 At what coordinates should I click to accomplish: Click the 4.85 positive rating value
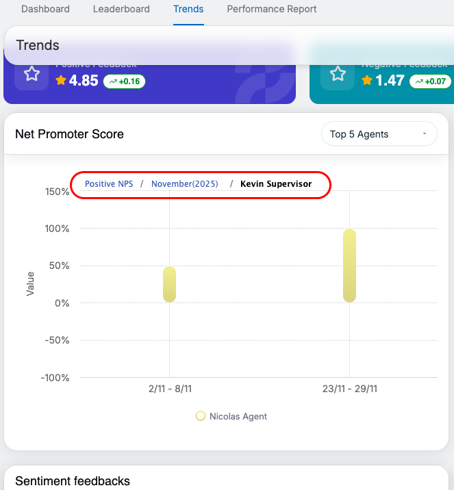pos(84,81)
